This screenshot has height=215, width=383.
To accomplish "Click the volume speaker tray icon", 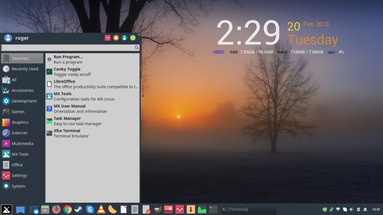I will pos(352,209).
